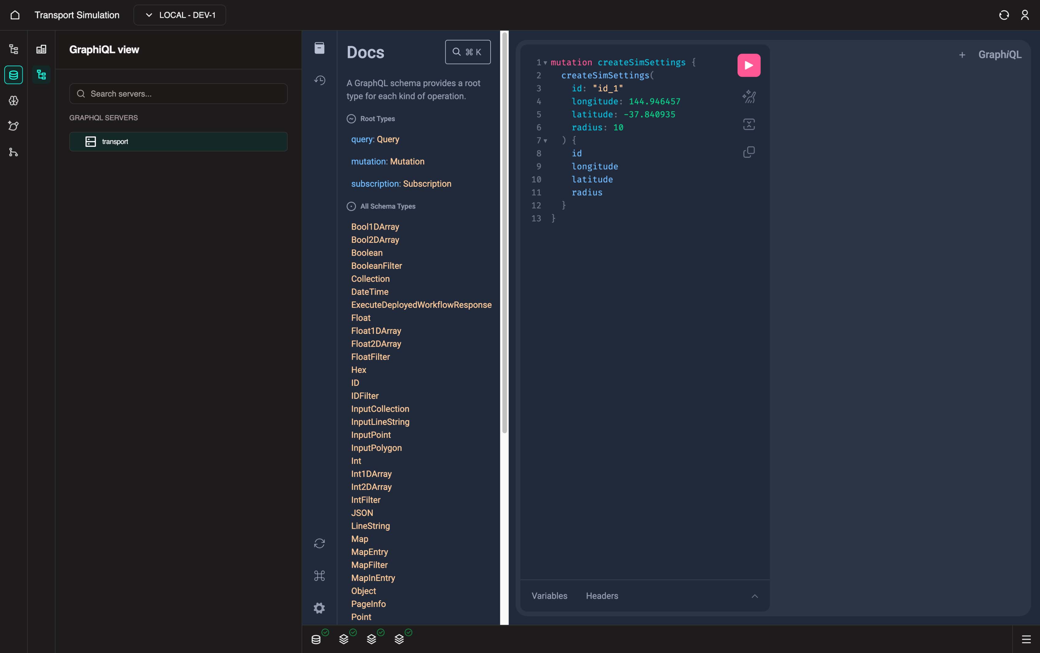The height and width of the screenshot is (653, 1040).
Task: Show the query history icon
Action: (319, 80)
